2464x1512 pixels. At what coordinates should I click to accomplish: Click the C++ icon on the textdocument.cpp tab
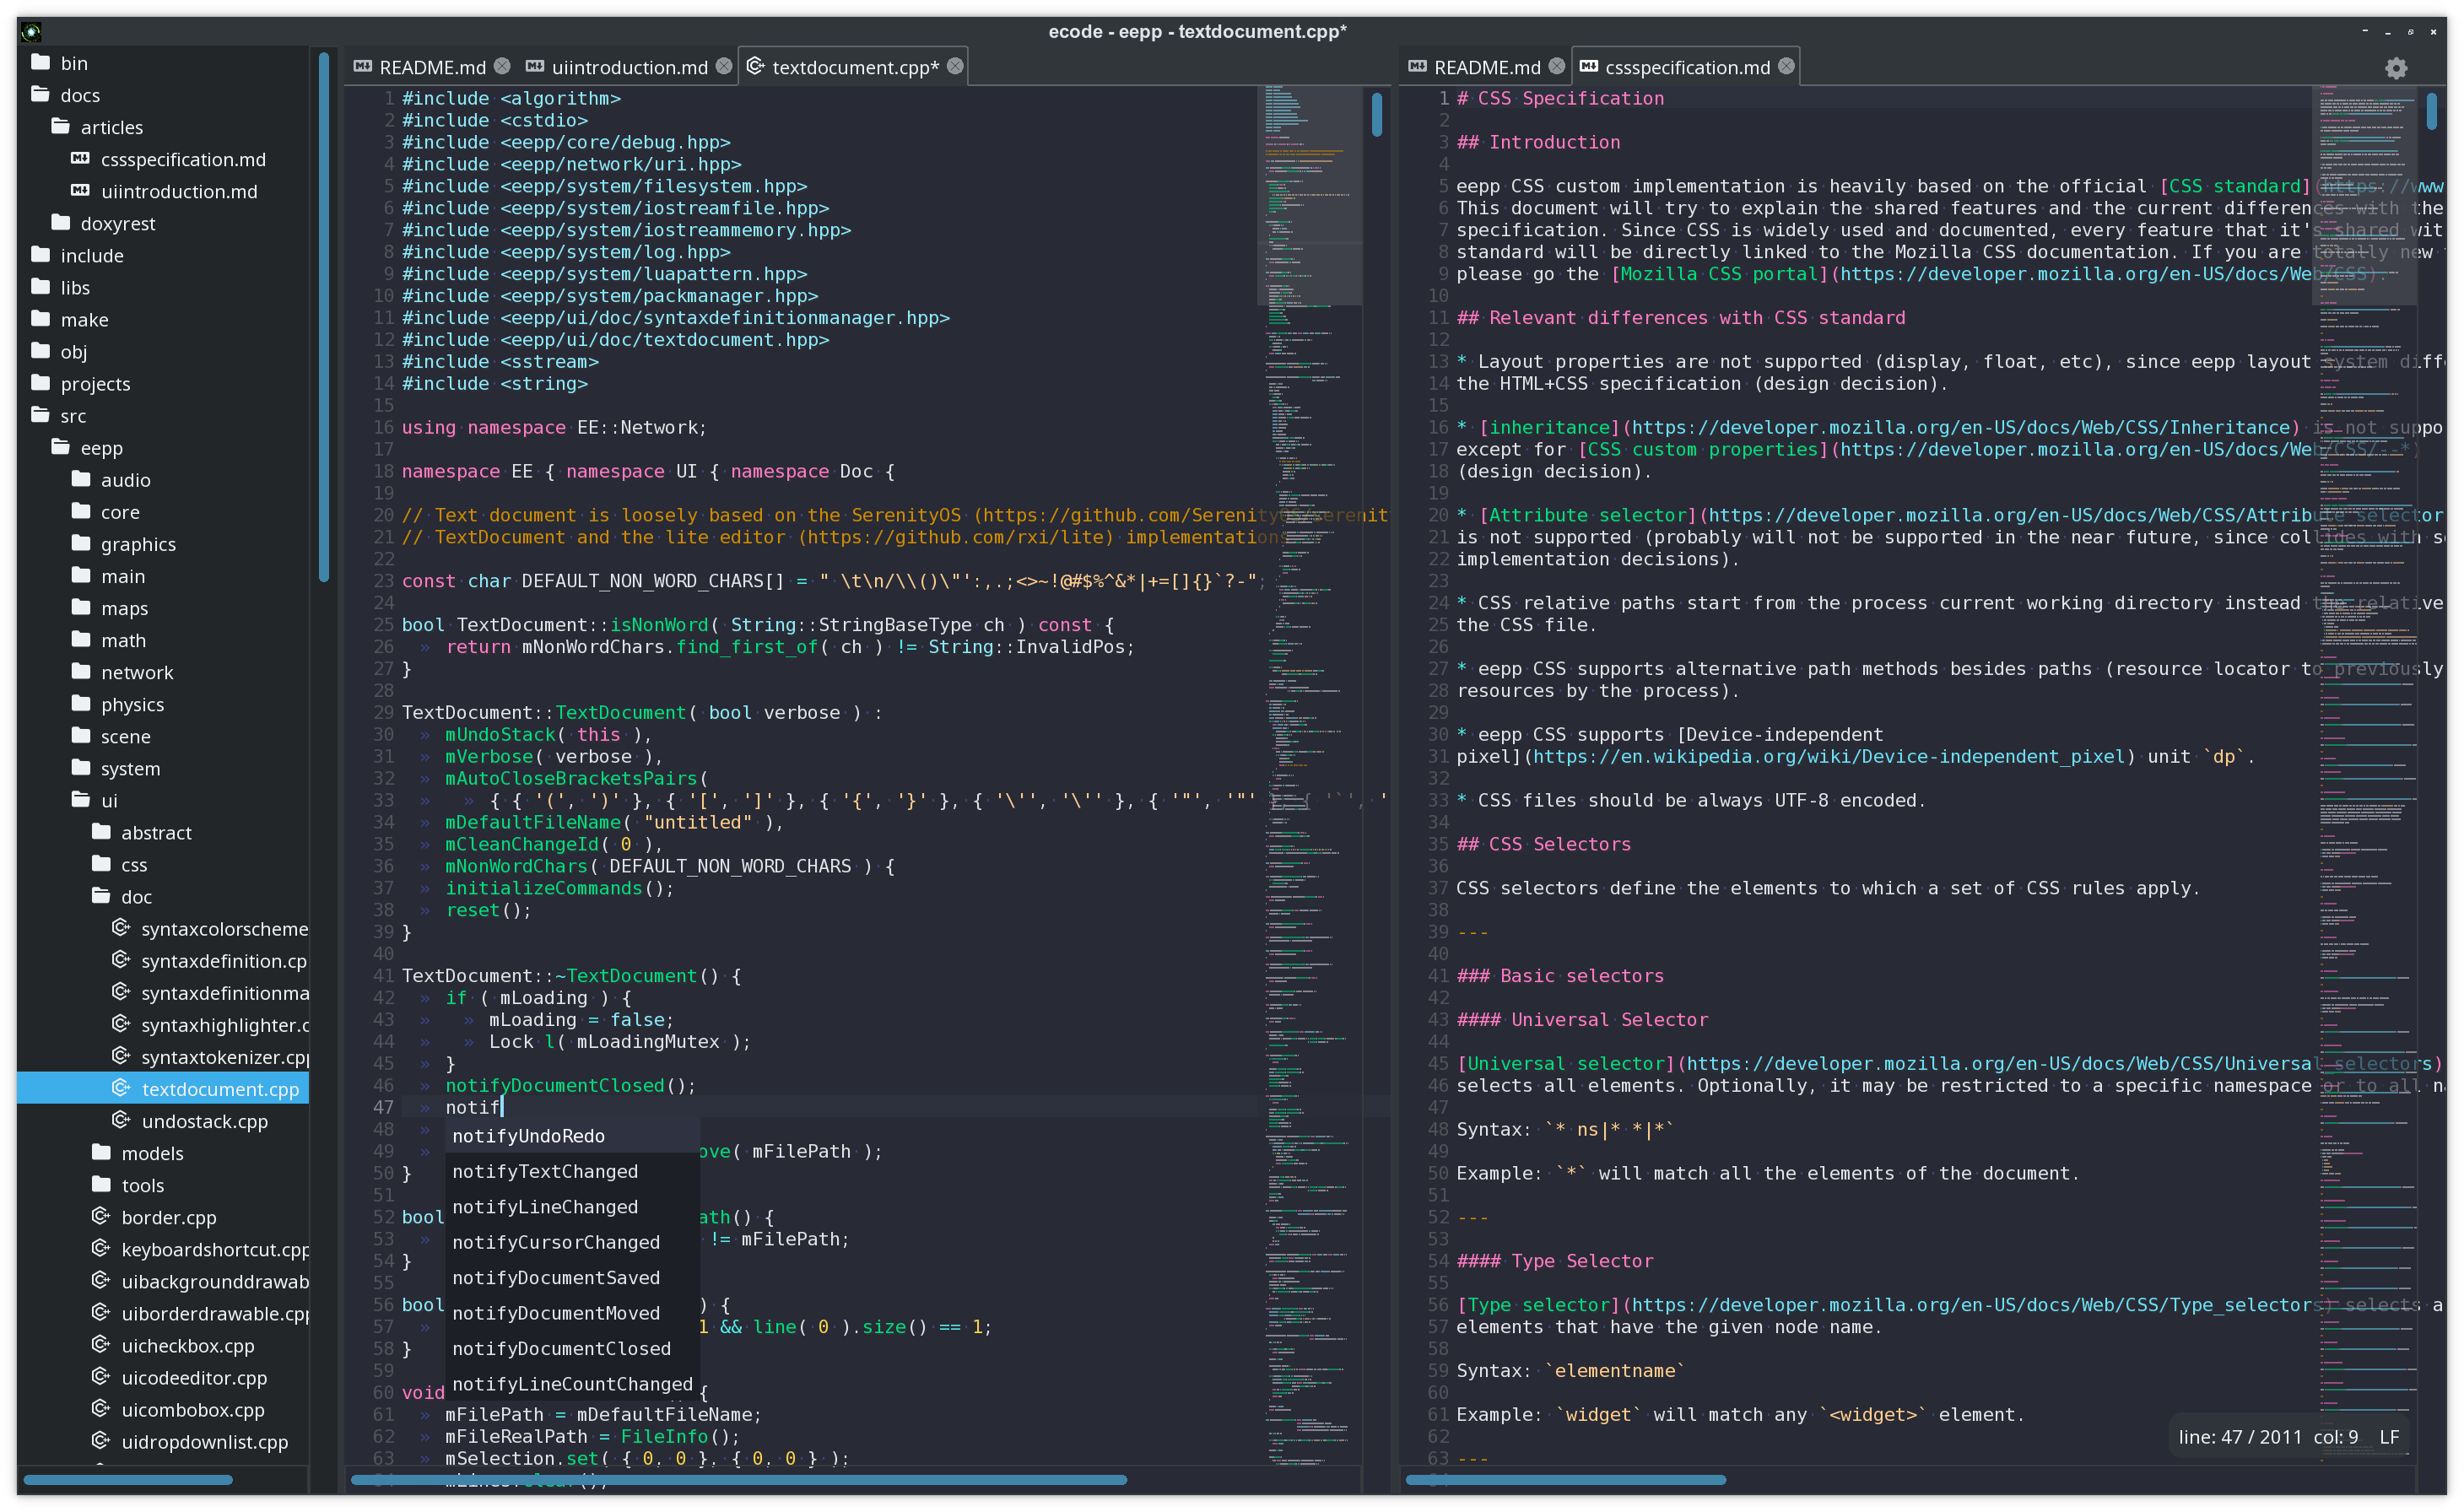[x=758, y=66]
